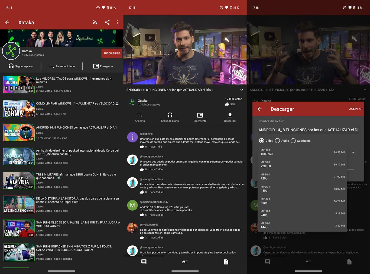Share the Xataka channel
This screenshot has width=370, height=274.
(107, 22)
